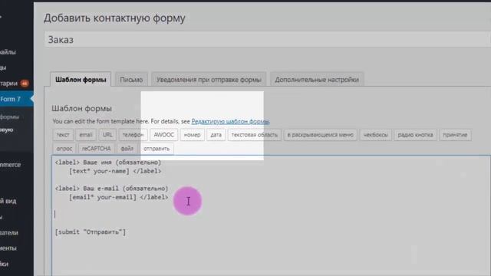Screen dimensions: 491x276
Task: Insert an отправить submit tag
Action: (157, 149)
